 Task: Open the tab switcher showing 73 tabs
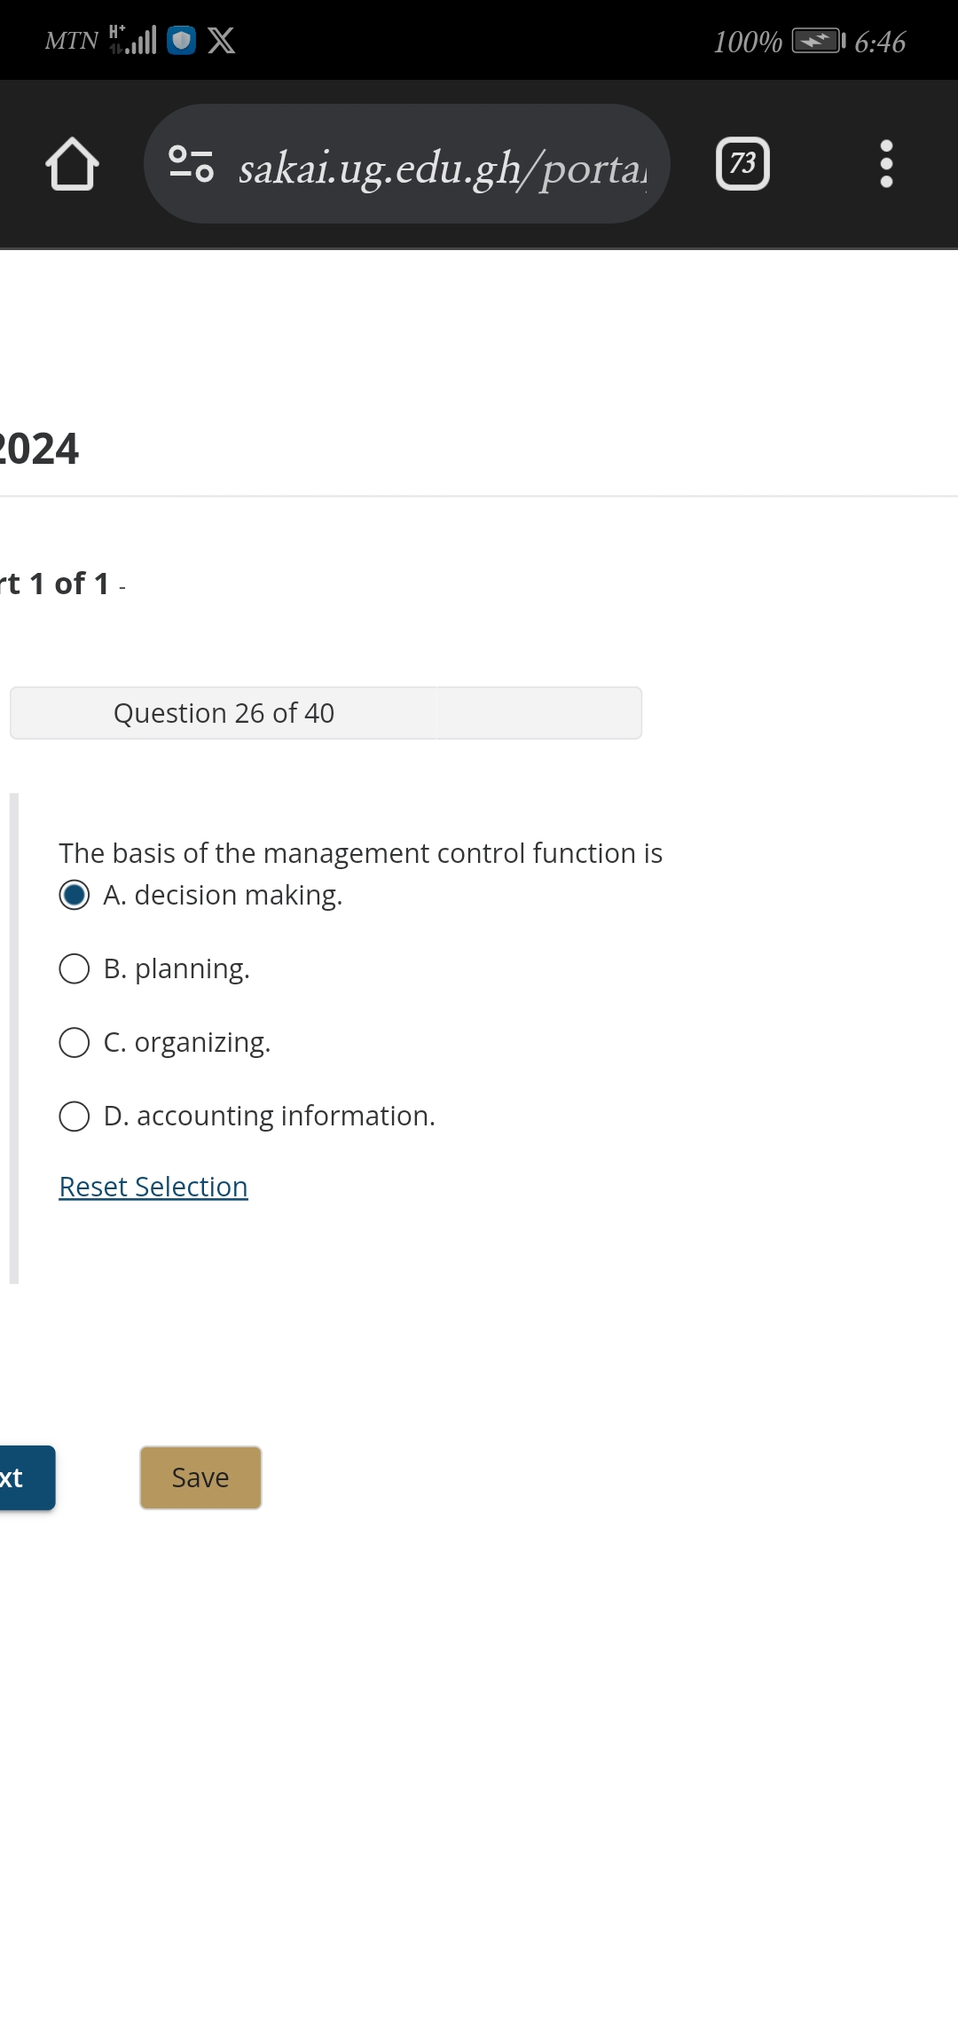pyautogui.click(x=742, y=164)
